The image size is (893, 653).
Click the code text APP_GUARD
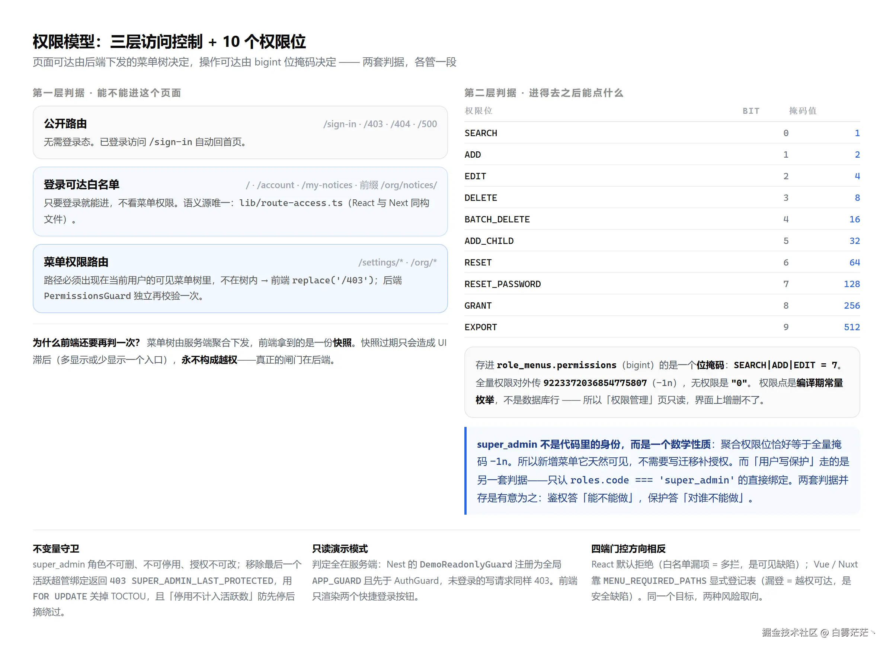click(x=337, y=581)
